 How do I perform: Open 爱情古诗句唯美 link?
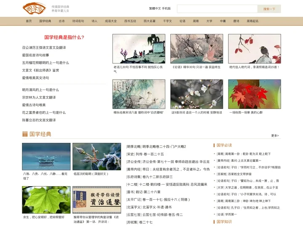34,105
